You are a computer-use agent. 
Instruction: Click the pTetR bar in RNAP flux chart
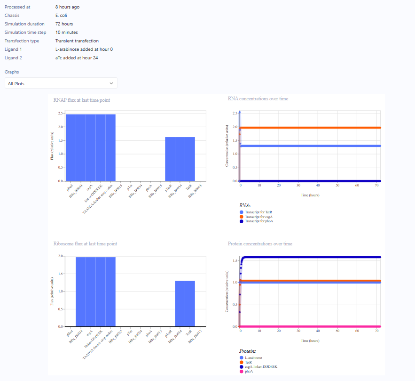coord(170,159)
